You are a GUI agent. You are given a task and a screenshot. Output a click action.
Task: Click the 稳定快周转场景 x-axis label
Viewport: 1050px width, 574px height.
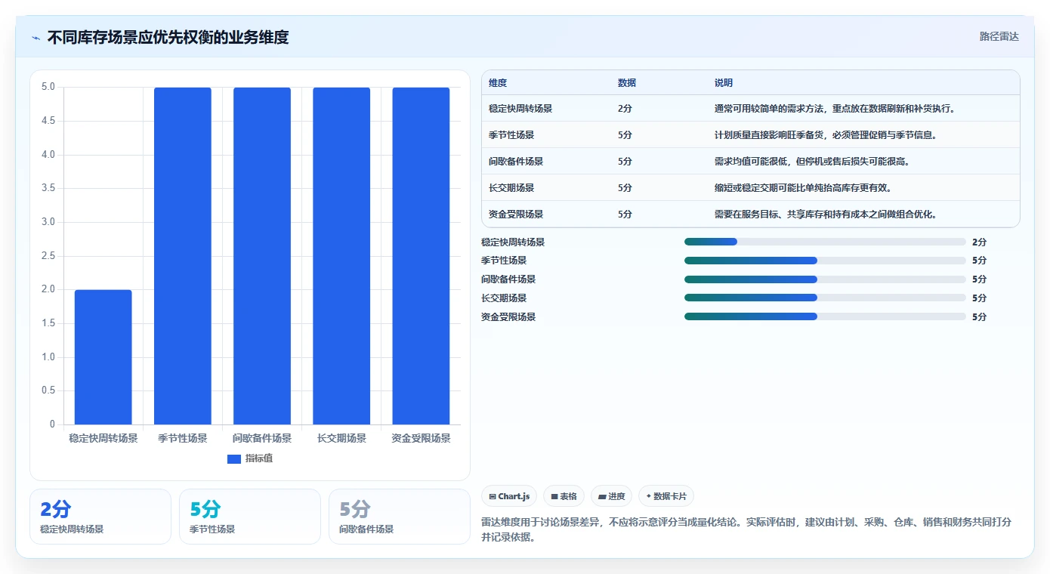pos(103,438)
